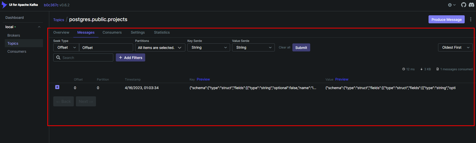This screenshot has width=476, height=143.
Task: Click the b0c367c commit version link
Action: pyautogui.click(x=51, y=5)
